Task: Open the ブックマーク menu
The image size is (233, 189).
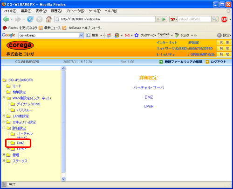Action: click(x=75, y=11)
